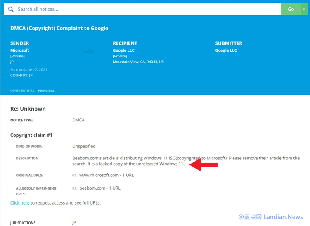Open the Microsoft sender link
Screen dimensions: 310x226
20,50
